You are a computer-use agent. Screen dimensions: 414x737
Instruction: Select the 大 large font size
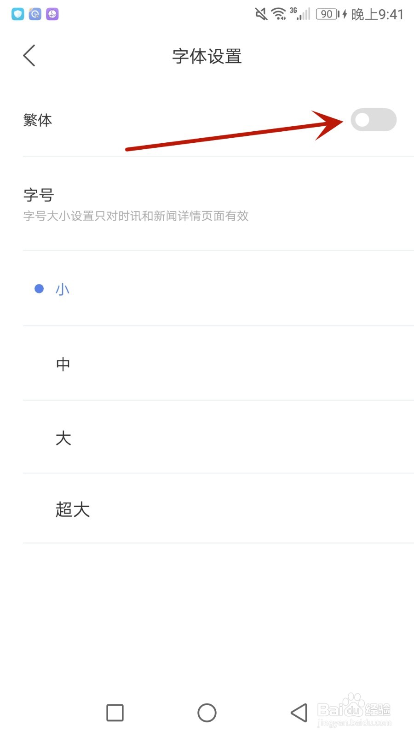pos(63,438)
